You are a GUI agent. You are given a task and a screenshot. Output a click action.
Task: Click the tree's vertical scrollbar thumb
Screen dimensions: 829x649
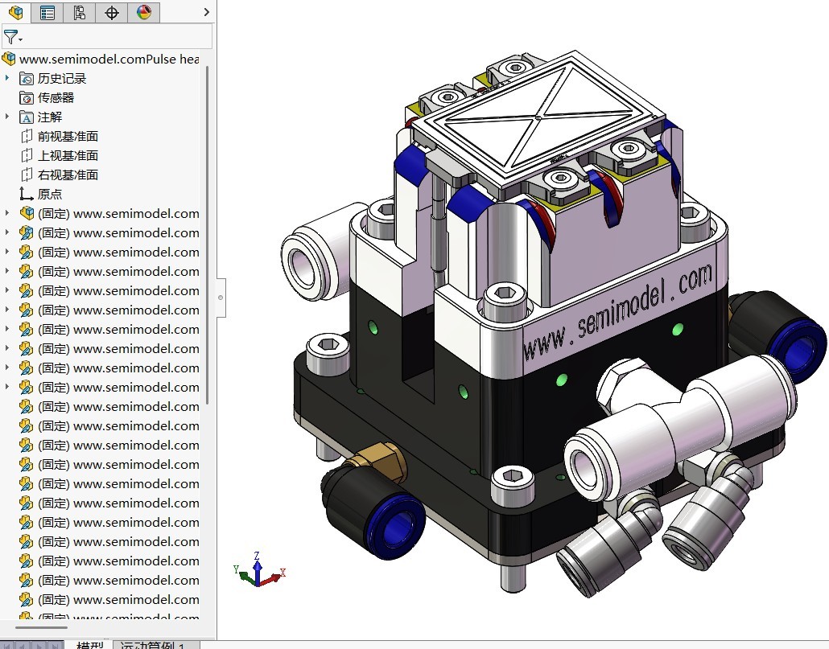pos(207,235)
